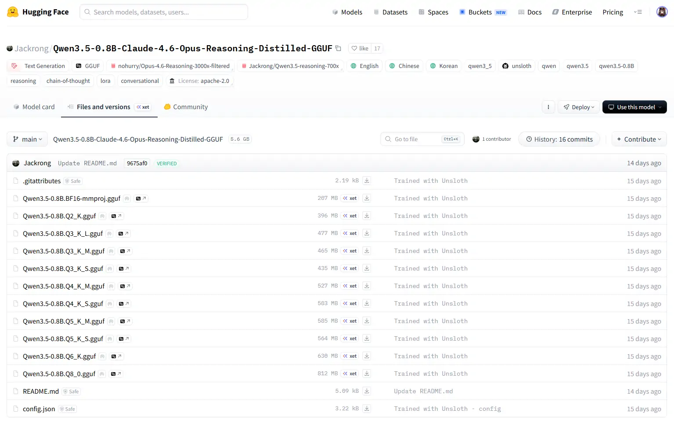Viewport: 674px width, 427px height.
Task: Expand the Contribute dropdown
Action: coord(639,139)
